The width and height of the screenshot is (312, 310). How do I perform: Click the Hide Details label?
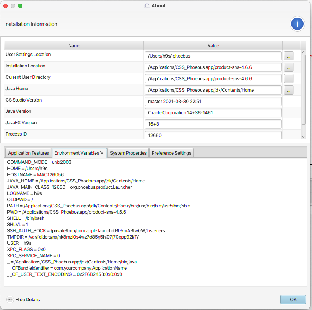tap(26, 299)
